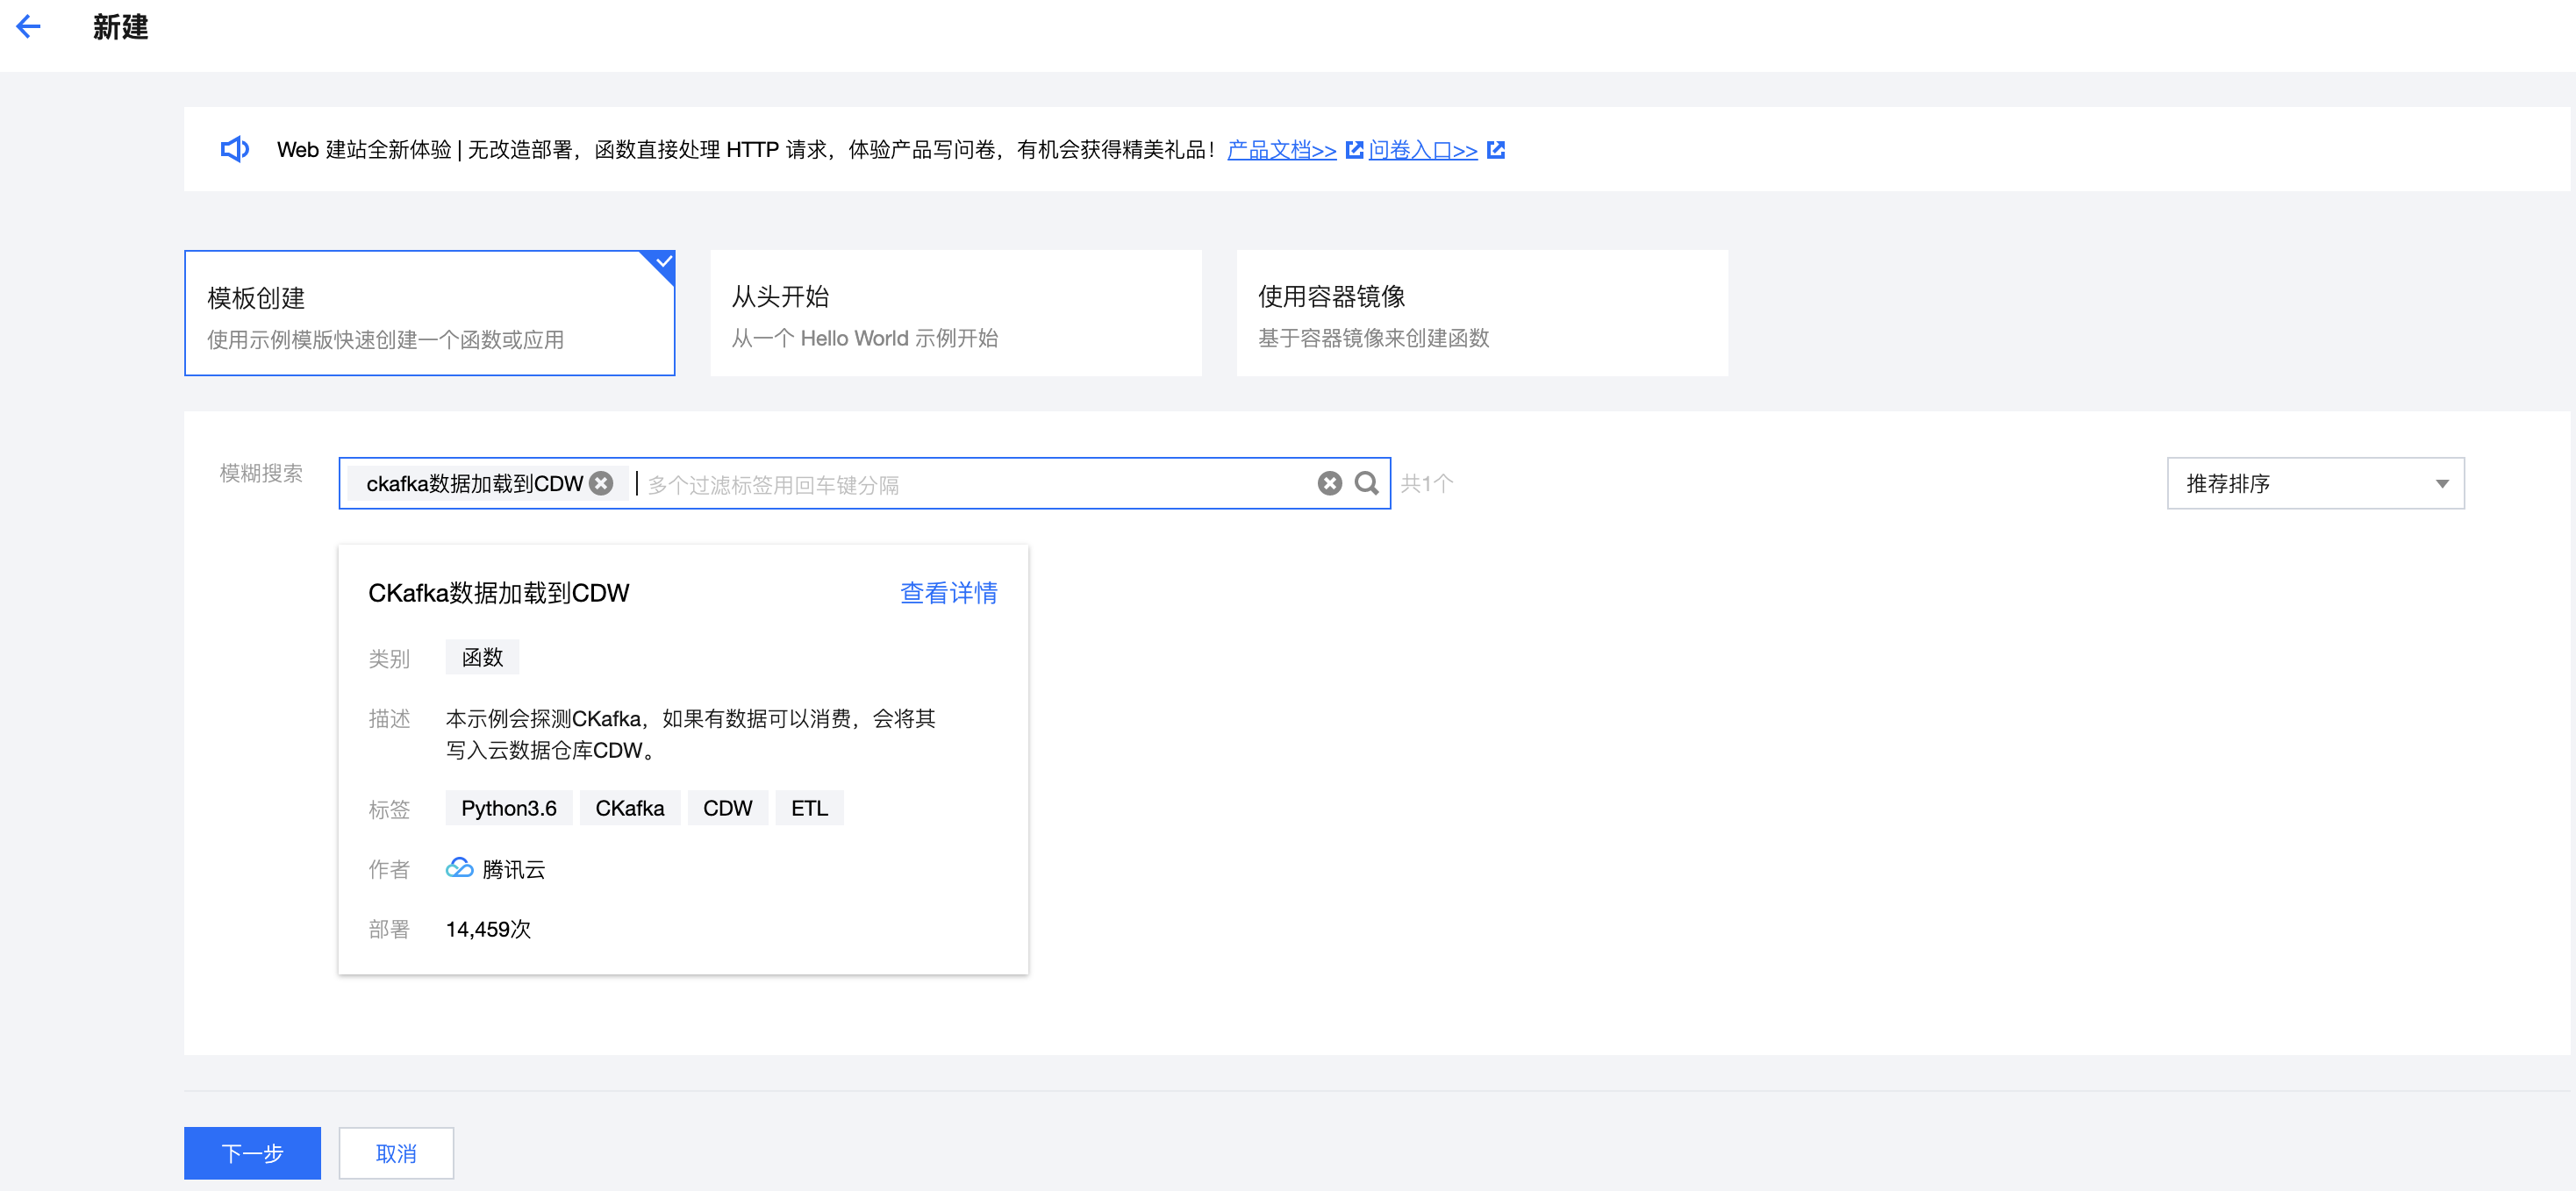Select the 模板创建 creation option card
Viewport: 2576px width, 1191px height.
click(x=430, y=313)
